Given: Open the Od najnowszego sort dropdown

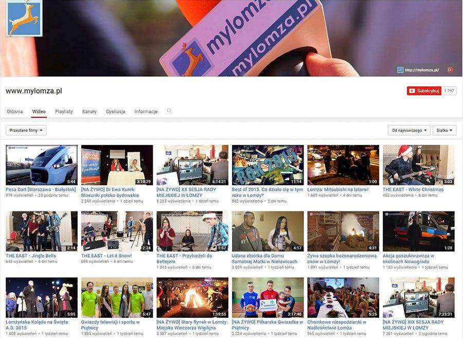Looking at the screenshot, I should pos(409,130).
